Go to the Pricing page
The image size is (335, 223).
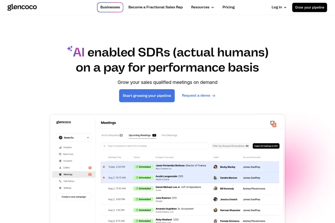tap(228, 7)
